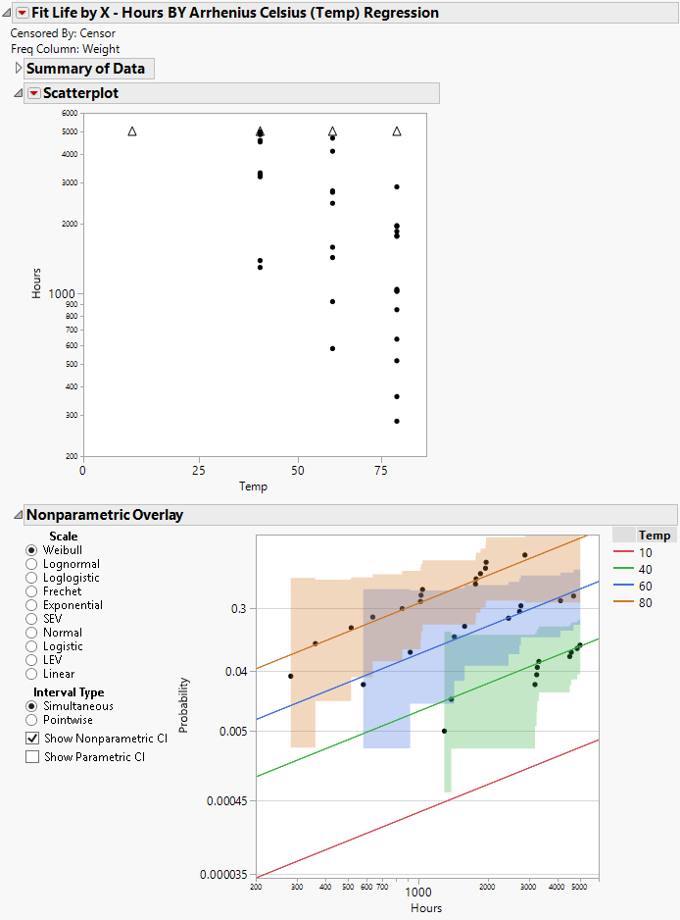The image size is (680, 920).
Task: Click the Probability axis label
Action: tap(184, 707)
